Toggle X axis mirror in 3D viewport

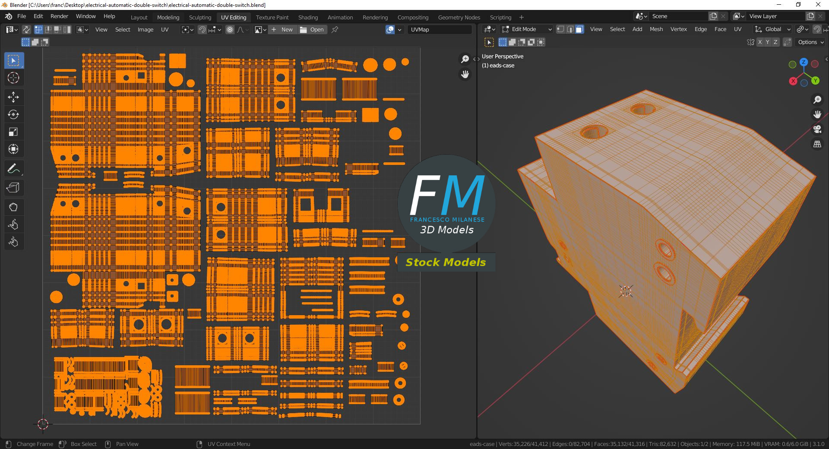[x=759, y=42]
